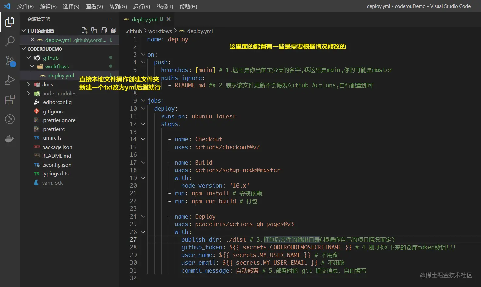Open Run and Debug view
Viewport: 481px width, 287px height.
click(9, 80)
